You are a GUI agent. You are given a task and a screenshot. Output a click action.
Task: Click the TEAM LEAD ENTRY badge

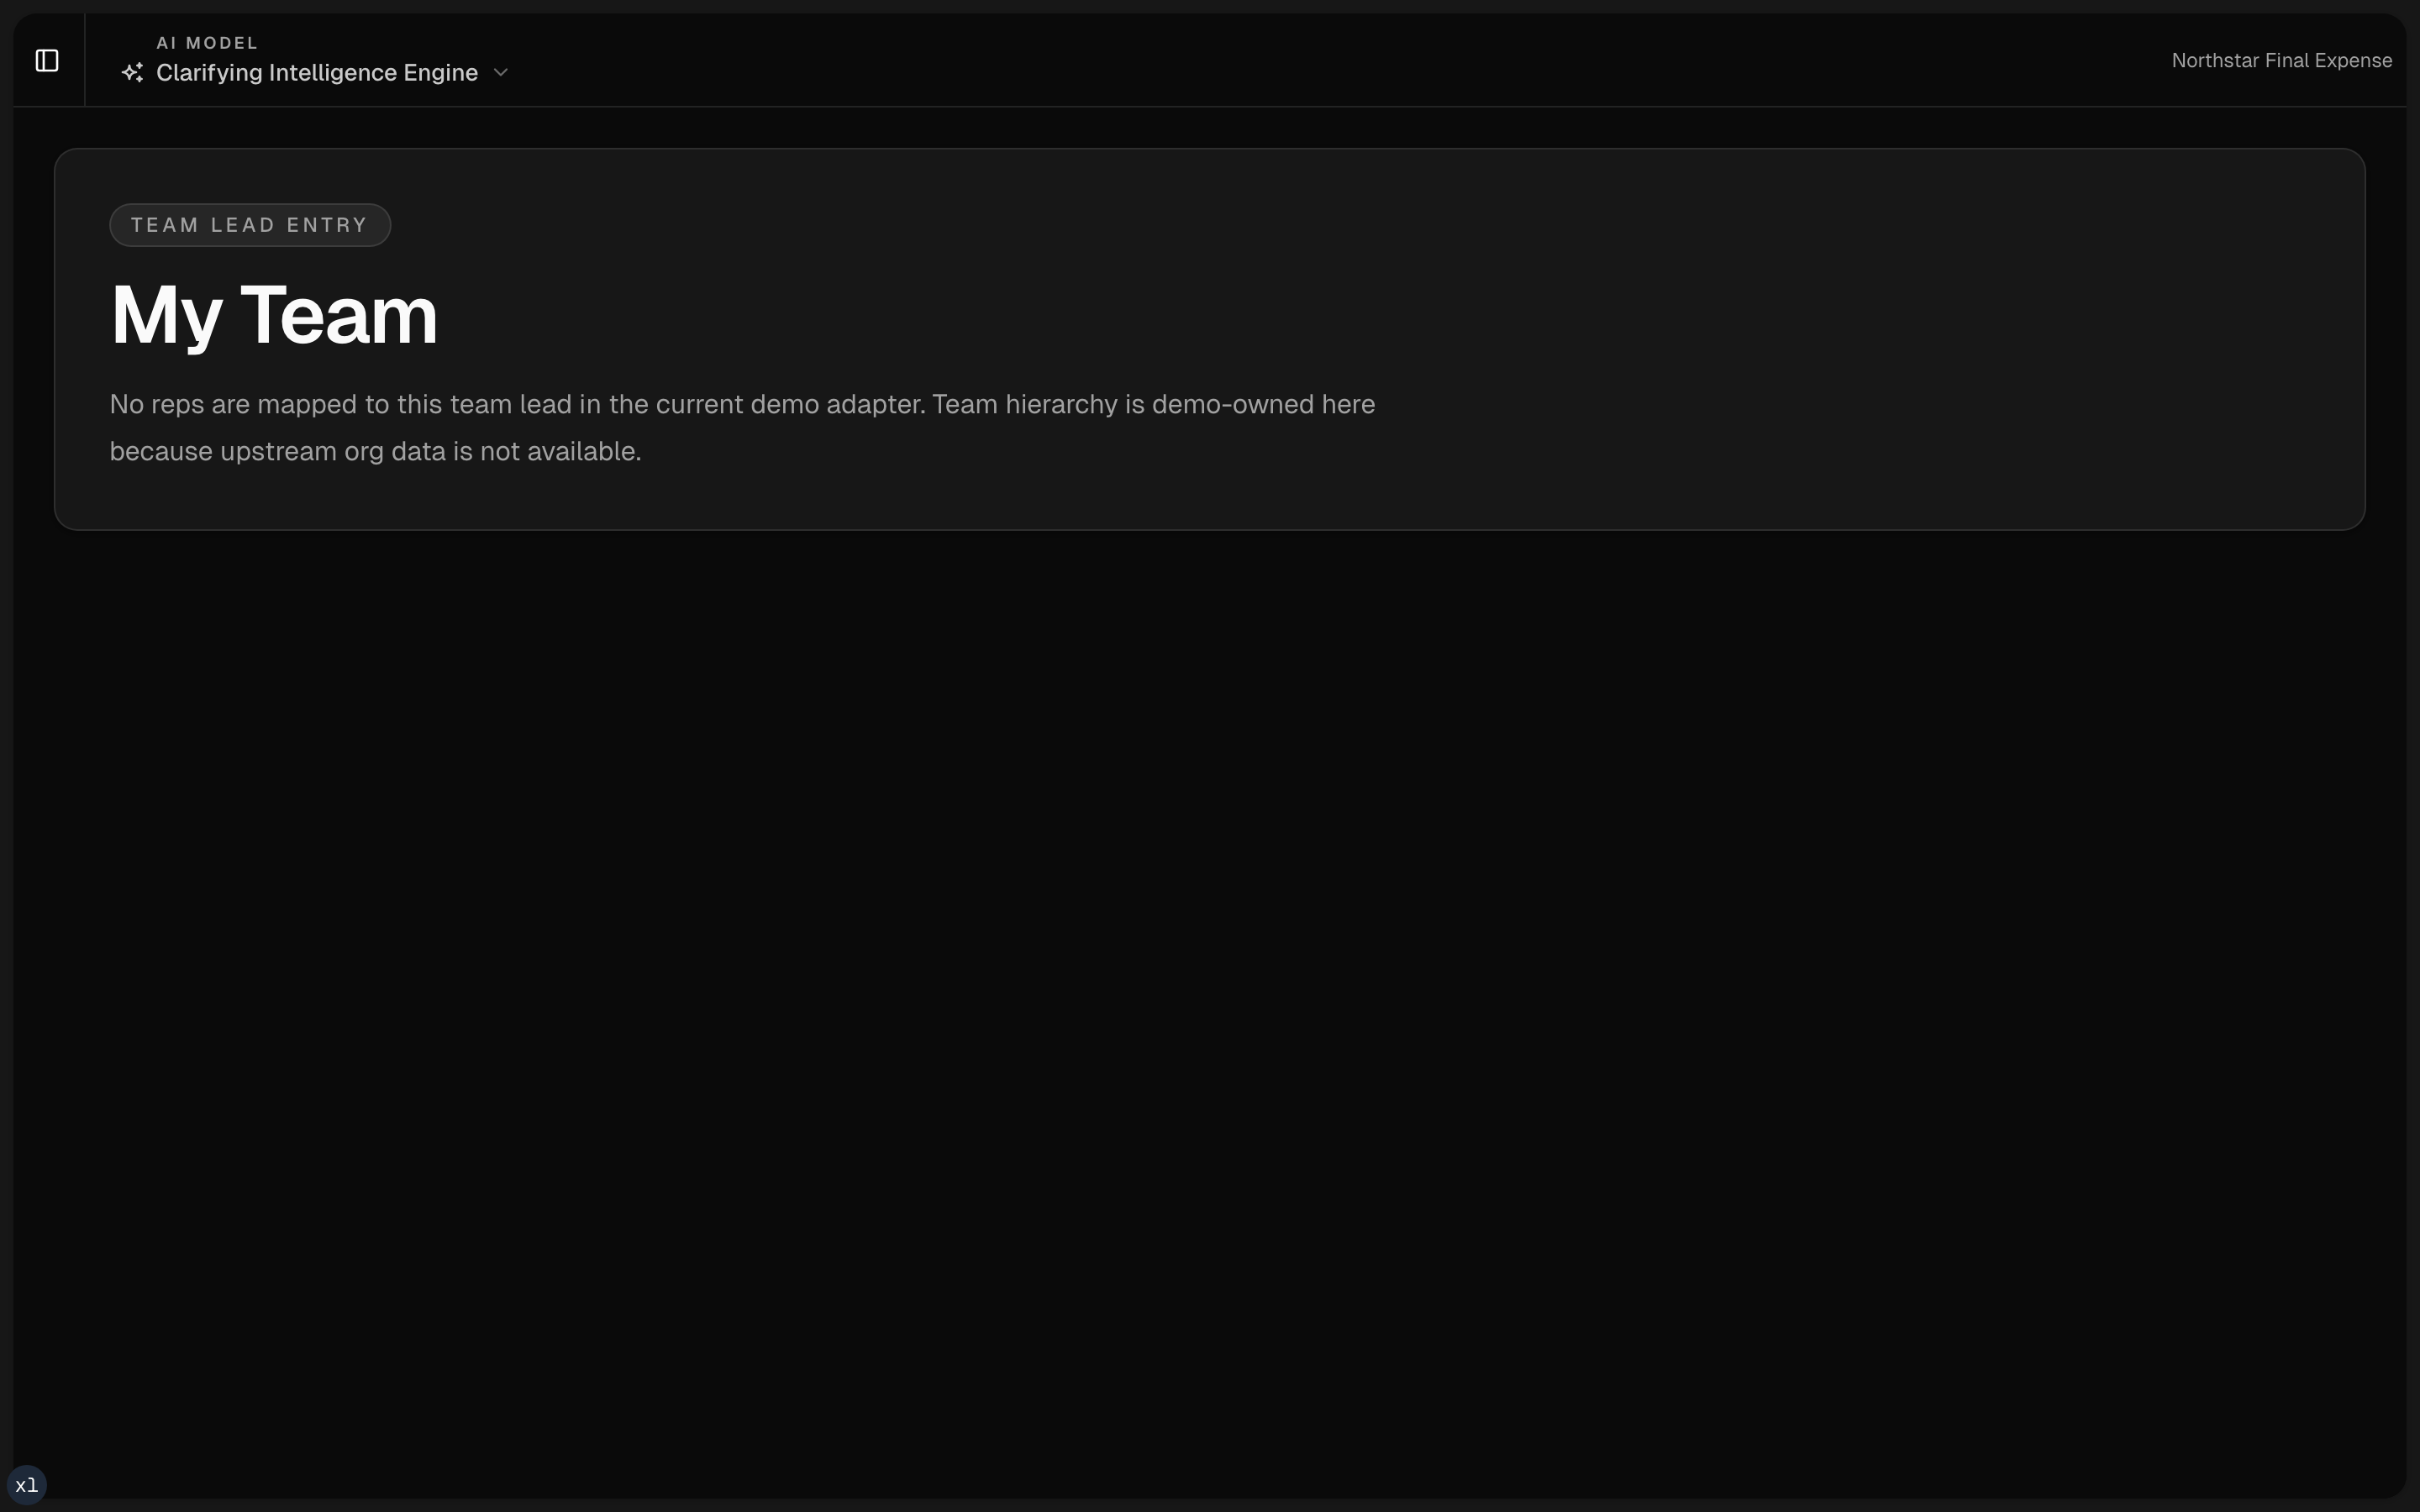[249, 225]
